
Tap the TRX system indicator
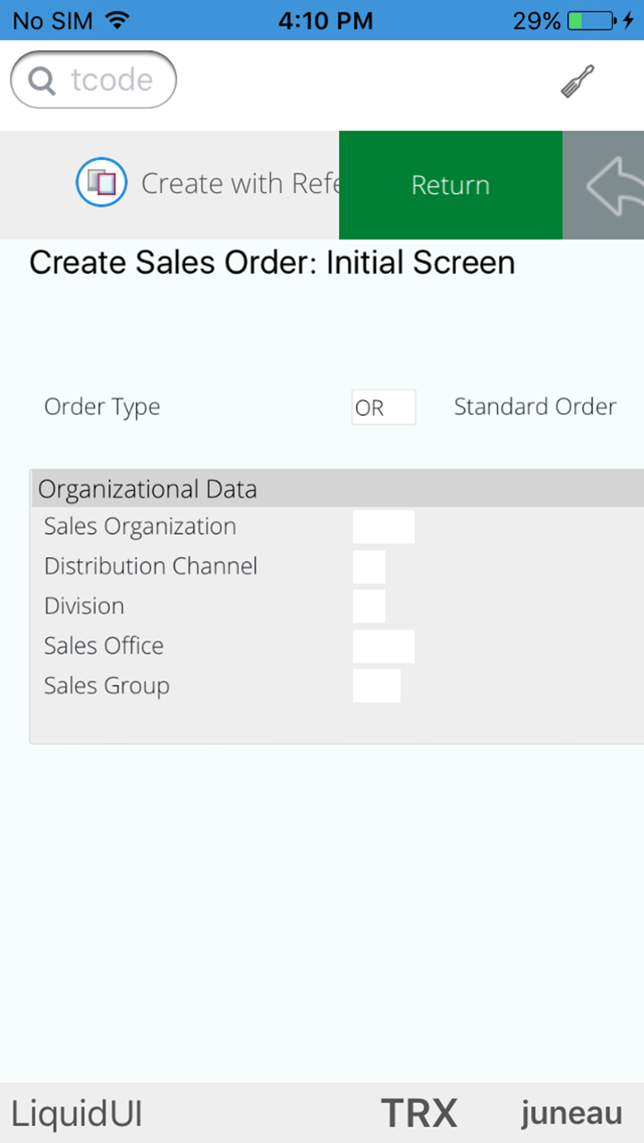click(419, 1113)
